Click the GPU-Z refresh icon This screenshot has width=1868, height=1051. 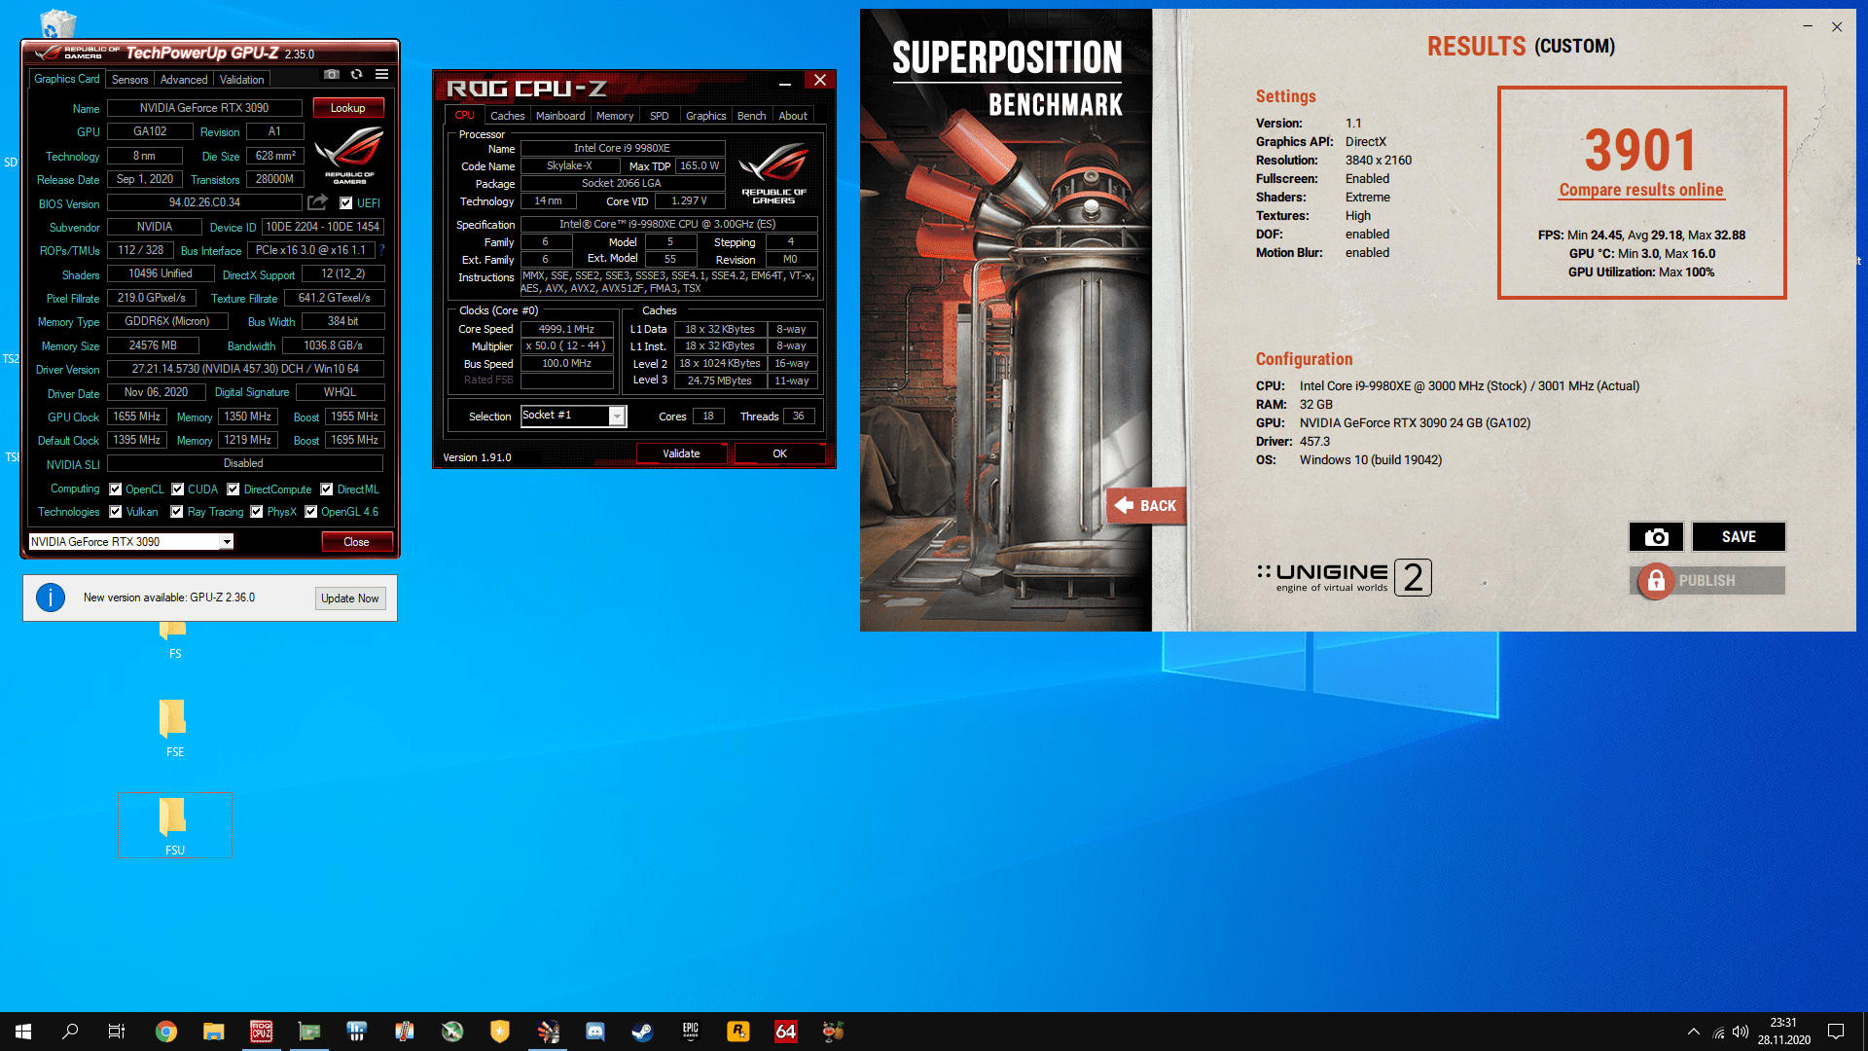point(357,75)
